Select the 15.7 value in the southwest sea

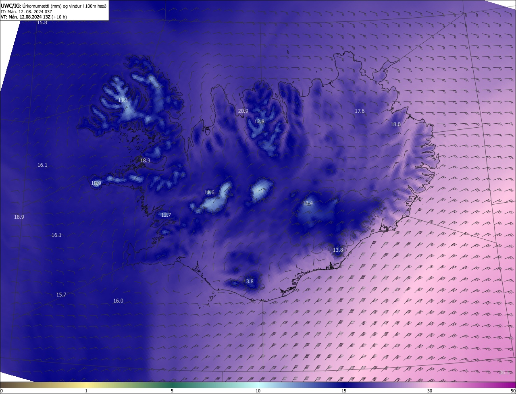[61, 295]
